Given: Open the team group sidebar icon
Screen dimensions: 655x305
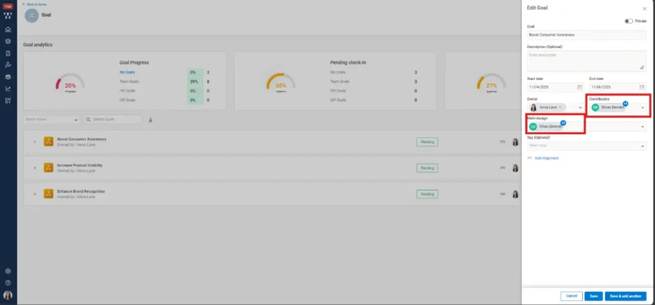Looking at the screenshot, I should [8, 77].
